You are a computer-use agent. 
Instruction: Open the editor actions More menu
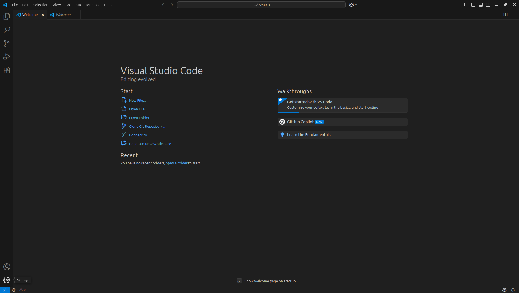click(x=513, y=15)
